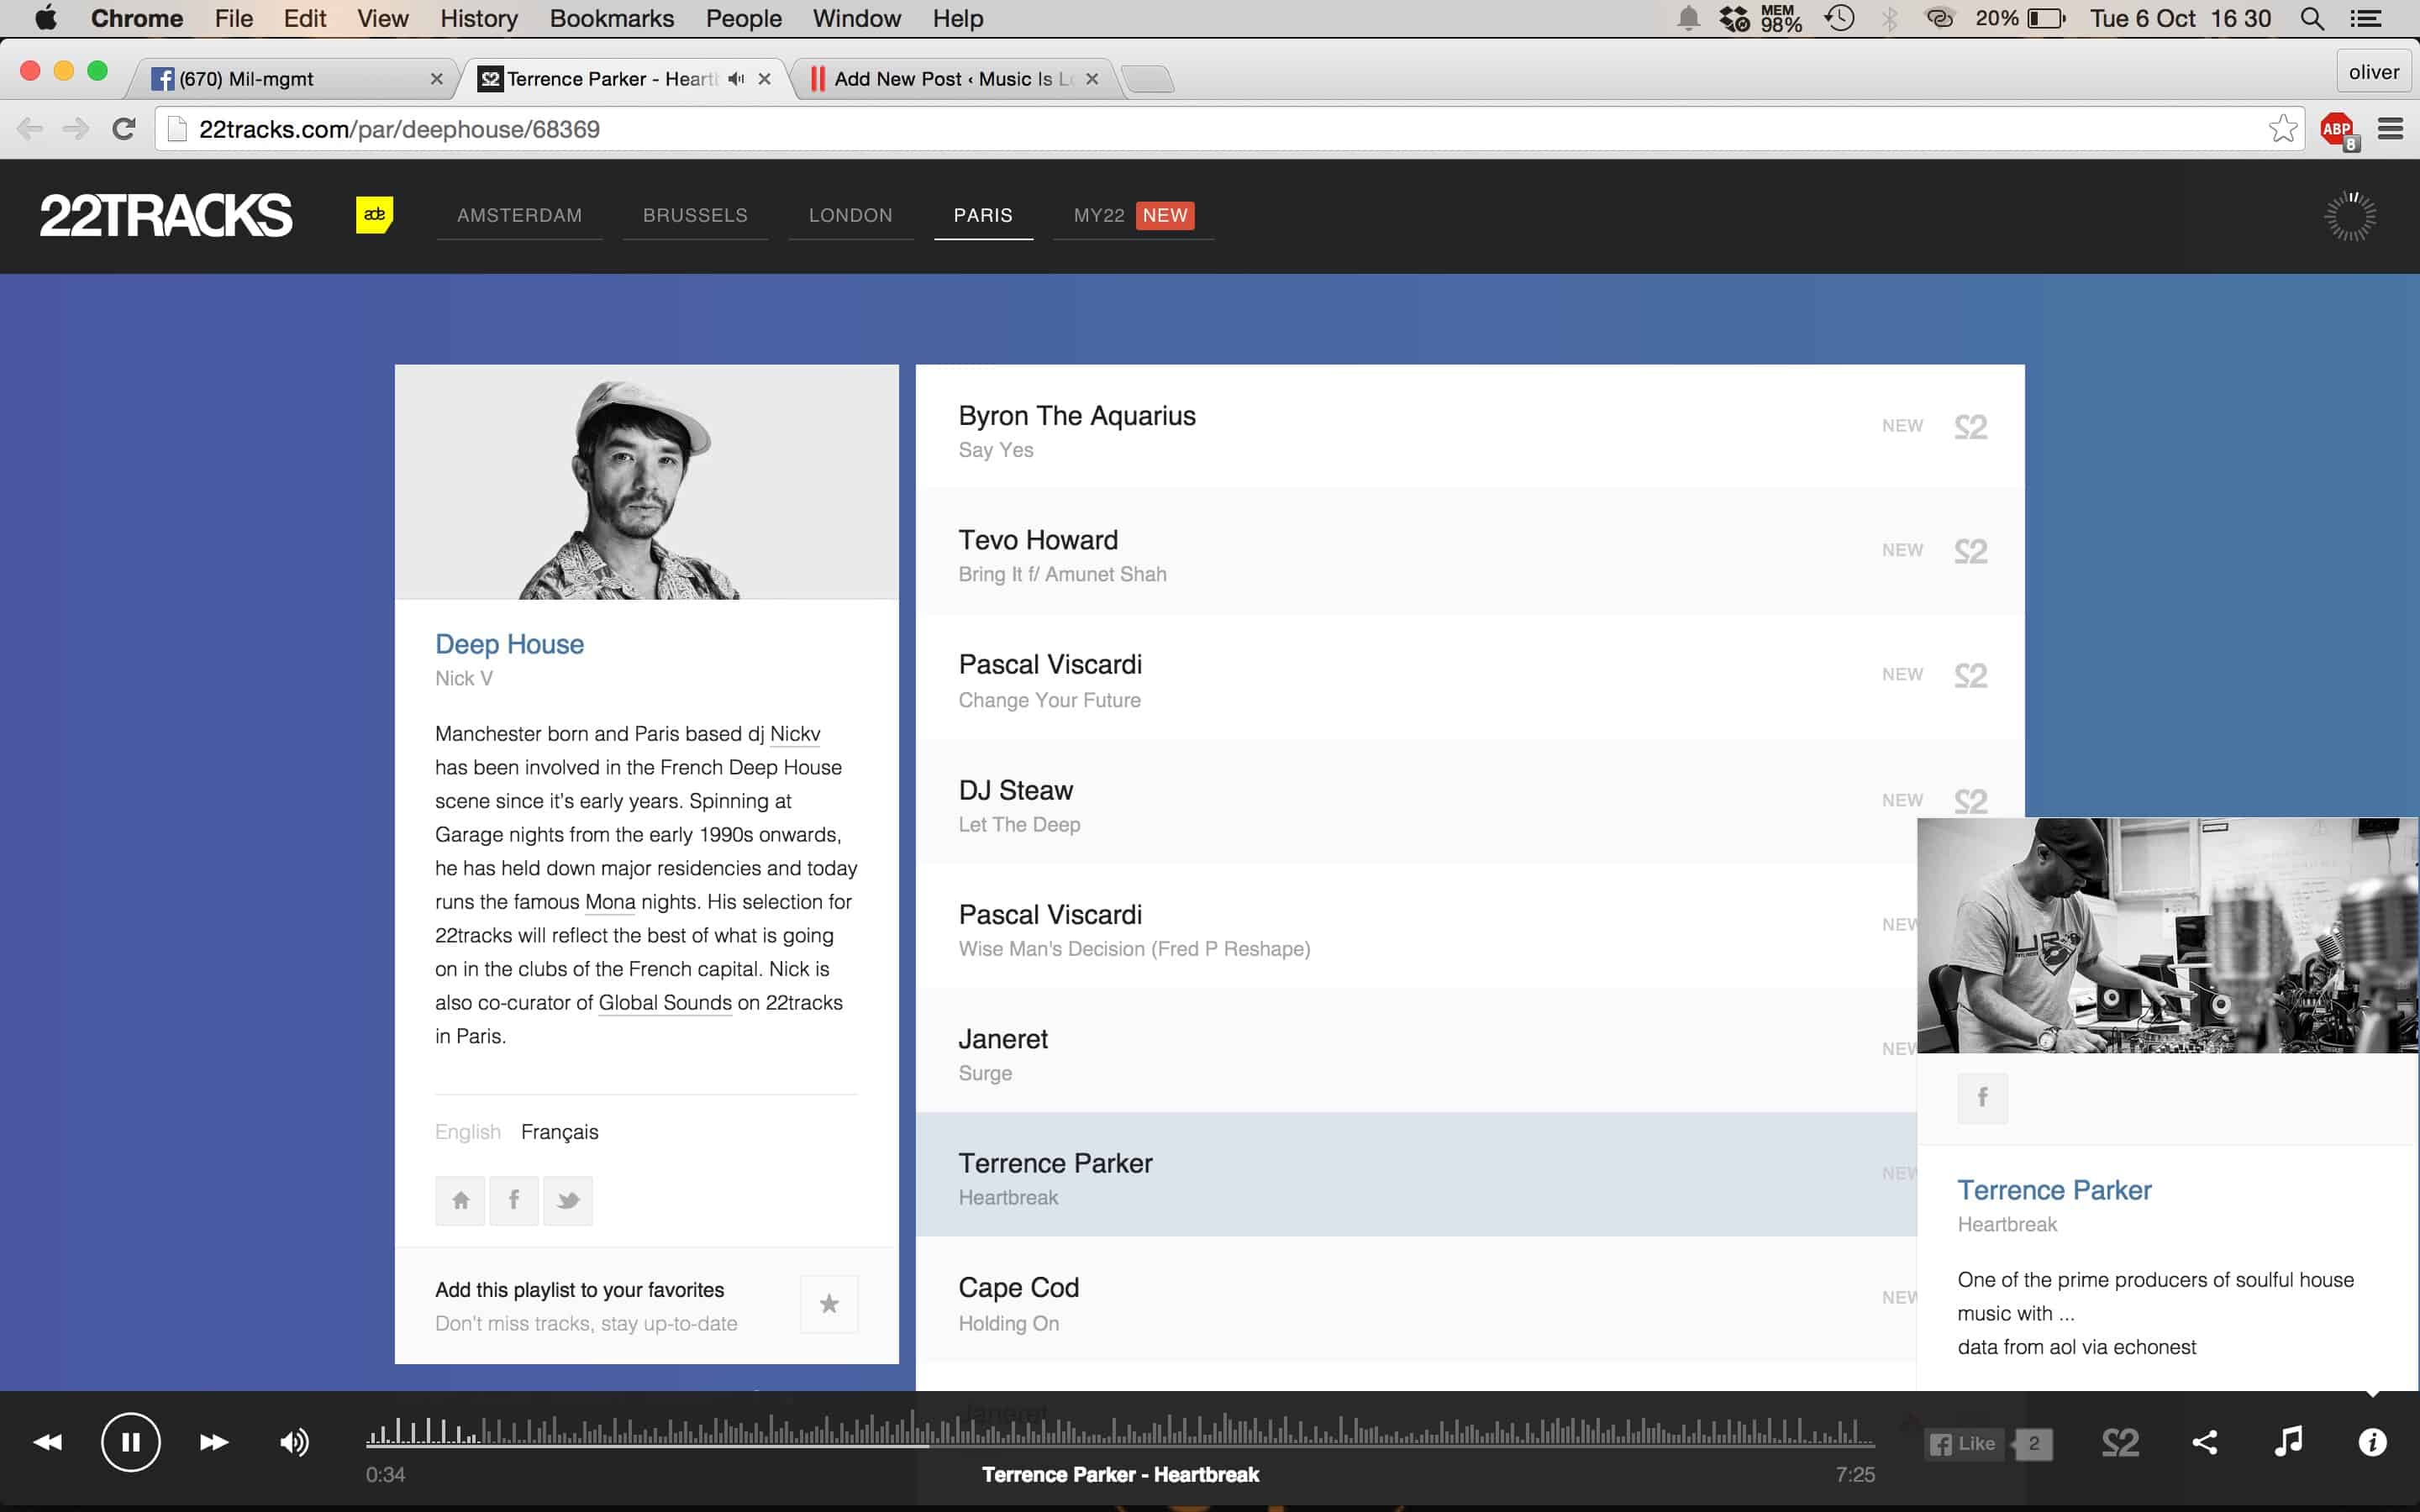Viewport: 2420px width, 1512px height.
Task: Click the 22 logo icon in player bar
Action: pyautogui.click(x=2120, y=1442)
